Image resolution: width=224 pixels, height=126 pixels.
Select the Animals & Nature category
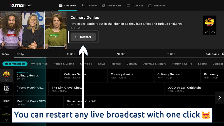pyautogui.click(x=155, y=64)
